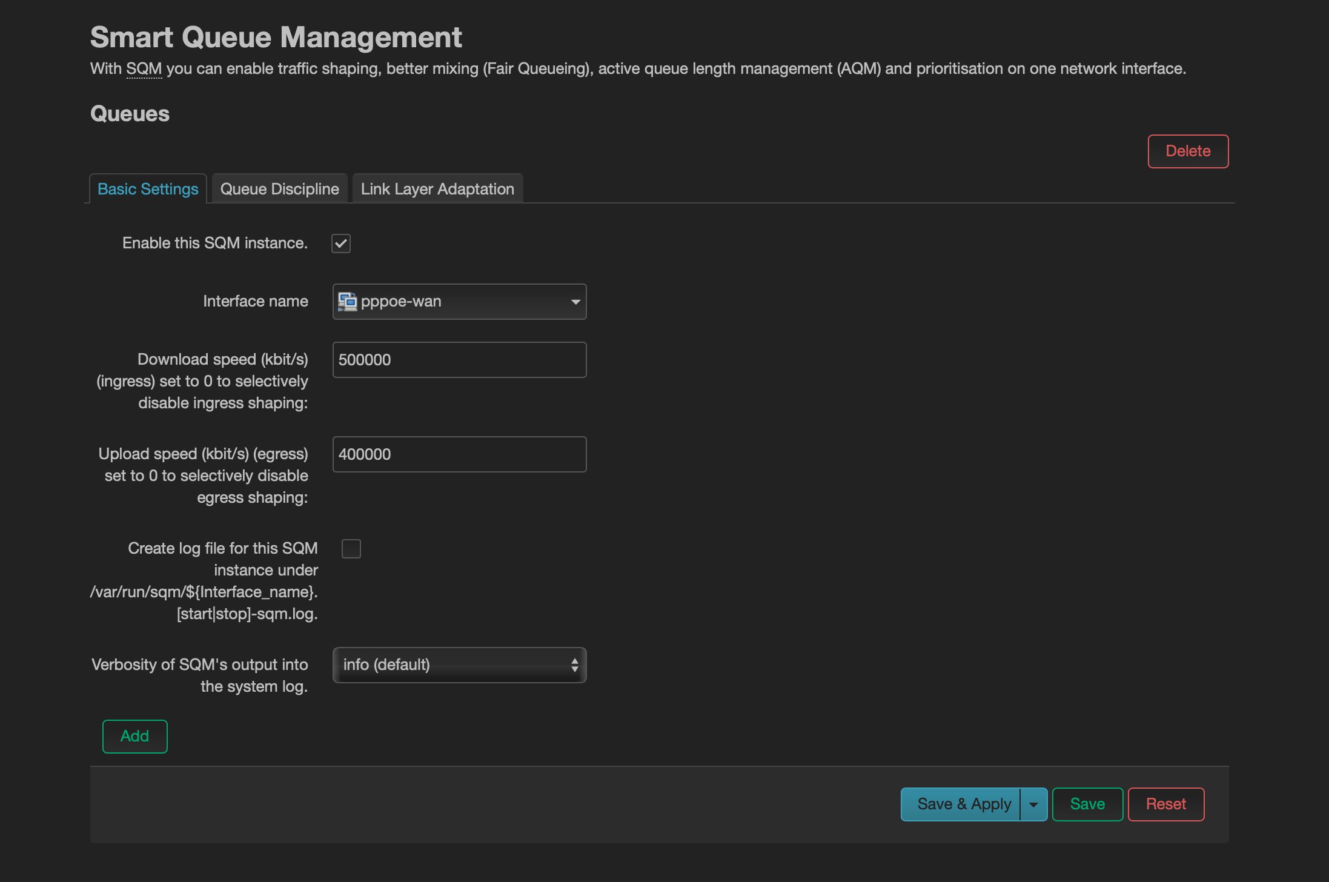Screen dimensions: 1329x882
Task: Click the Upload speed field showing 400000
Action: (459, 454)
